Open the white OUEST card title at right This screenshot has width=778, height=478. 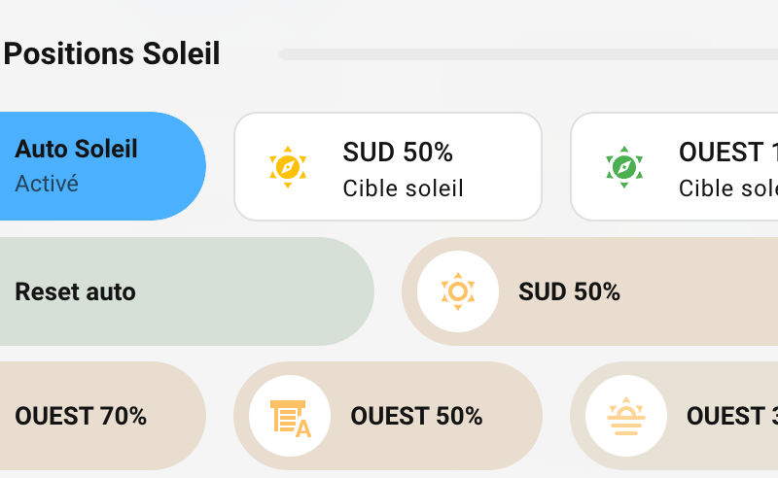pyautogui.click(x=727, y=152)
